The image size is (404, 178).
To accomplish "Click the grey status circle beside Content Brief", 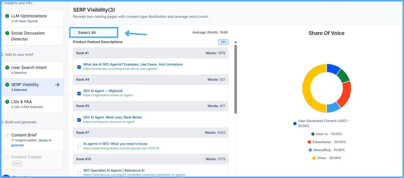I will pyautogui.click(x=7, y=135).
